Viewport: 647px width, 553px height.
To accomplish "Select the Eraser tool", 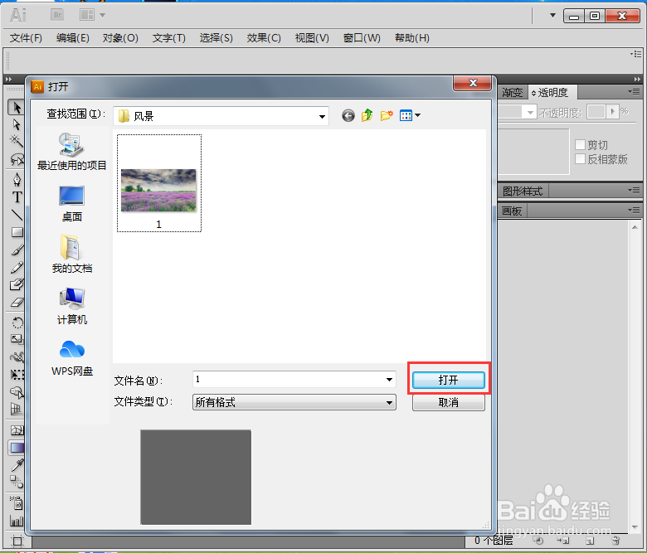I will point(17,303).
